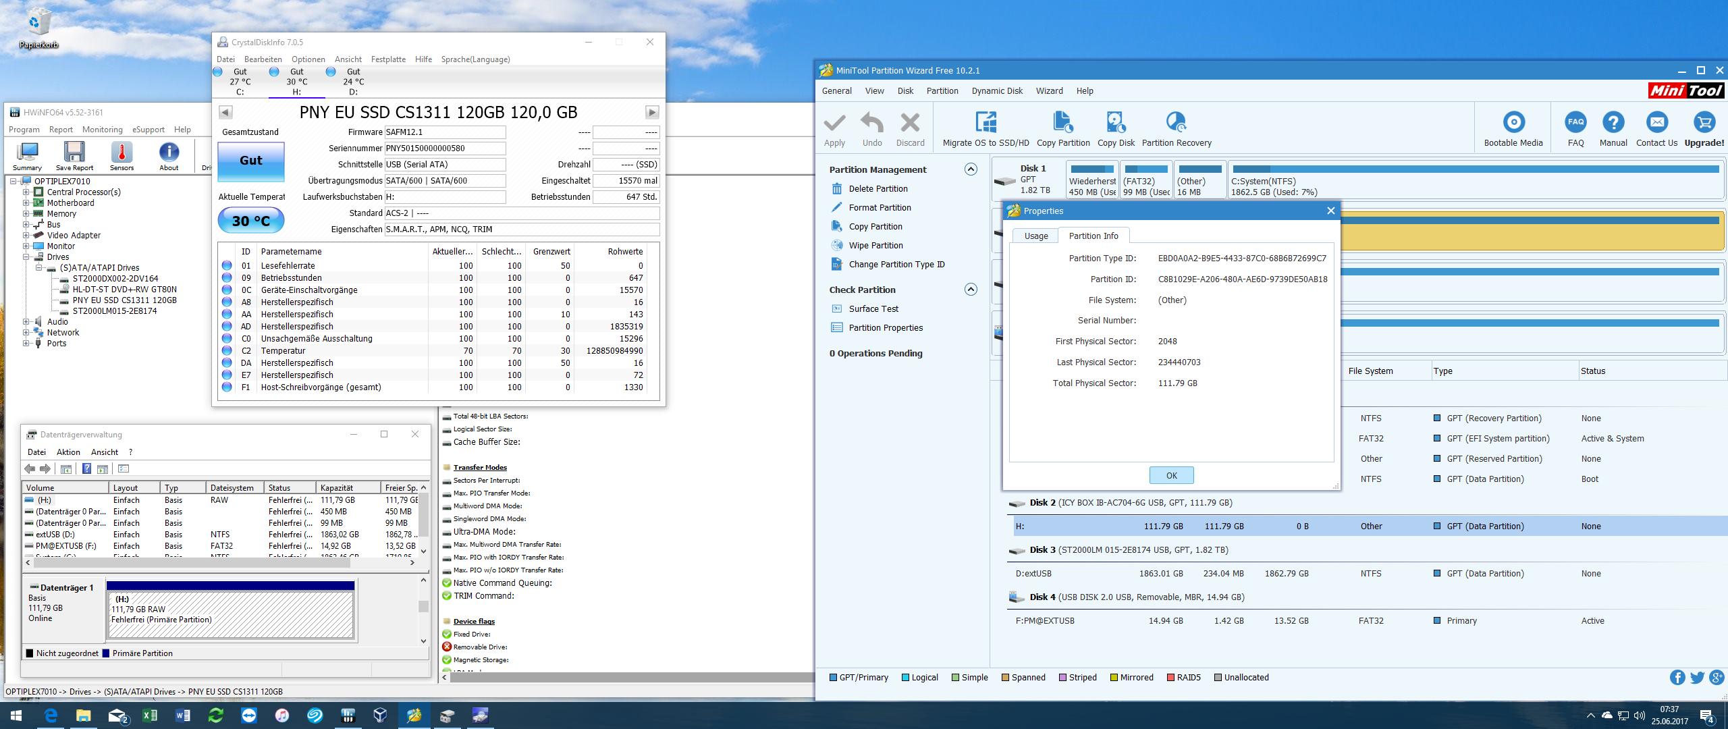Expand the Motherboard tree node
The image size is (1728, 729).
click(x=26, y=203)
